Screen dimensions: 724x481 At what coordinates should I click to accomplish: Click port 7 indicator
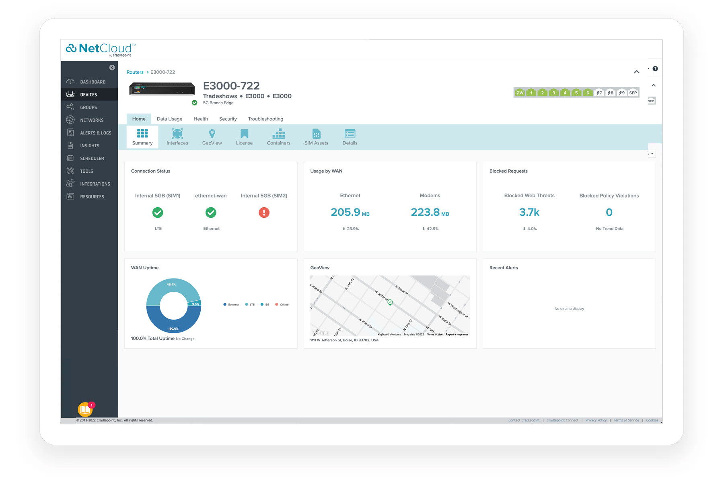click(599, 93)
